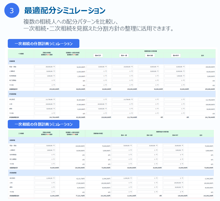
Task: Click the 二次相続 header cell
Action: click(21, 133)
